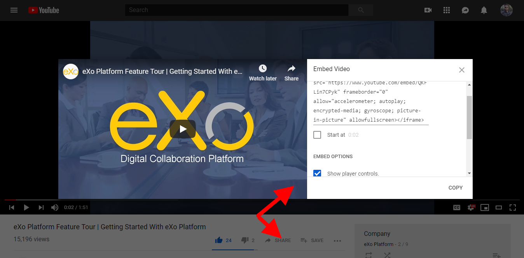The height and width of the screenshot is (258, 524).
Task: Skip to the next video
Action: pyautogui.click(x=41, y=207)
